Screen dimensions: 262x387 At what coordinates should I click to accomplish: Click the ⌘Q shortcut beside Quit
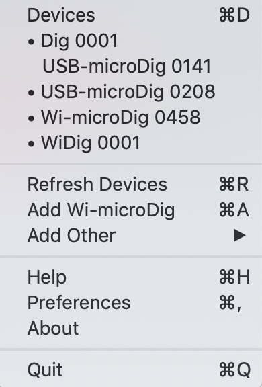click(x=235, y=370)
